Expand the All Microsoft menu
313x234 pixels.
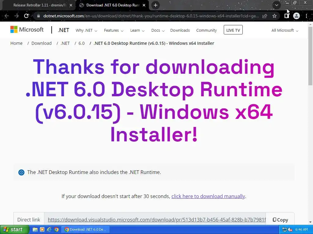[x=285, y=30]
